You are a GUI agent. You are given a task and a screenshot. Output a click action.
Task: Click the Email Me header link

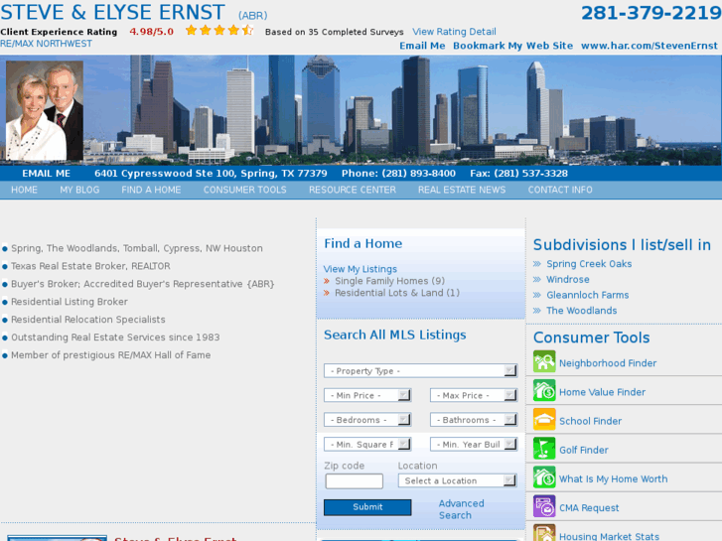click(422, 46)
